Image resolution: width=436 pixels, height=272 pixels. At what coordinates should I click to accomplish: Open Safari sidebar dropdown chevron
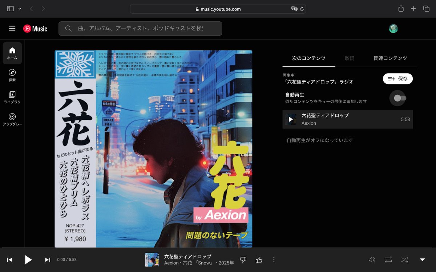[20, 9]
